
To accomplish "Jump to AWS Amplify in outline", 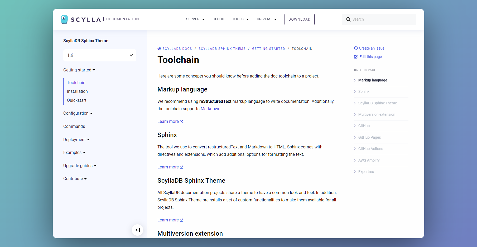I will (369, 160).
